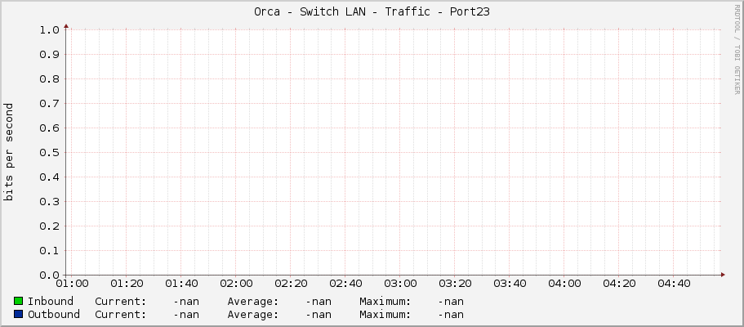Screen dimensions: 744x327
Task: Click the 01:00 time axis label
Action: (72, 284)
